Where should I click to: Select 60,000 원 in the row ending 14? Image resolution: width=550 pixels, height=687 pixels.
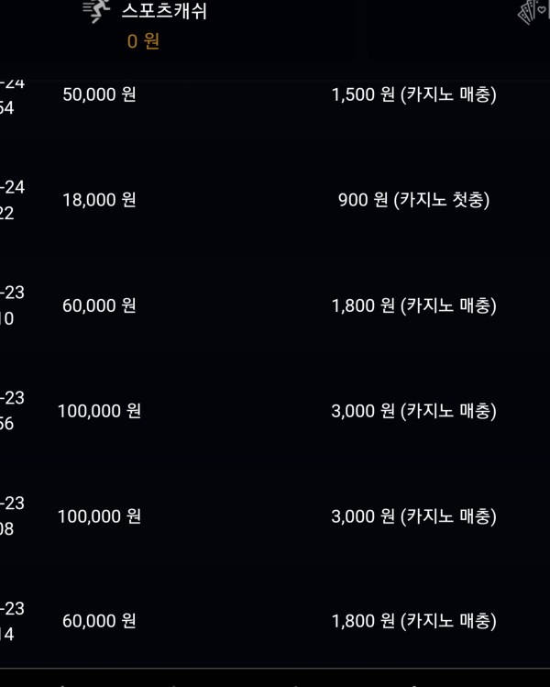(x=99, y=621)
